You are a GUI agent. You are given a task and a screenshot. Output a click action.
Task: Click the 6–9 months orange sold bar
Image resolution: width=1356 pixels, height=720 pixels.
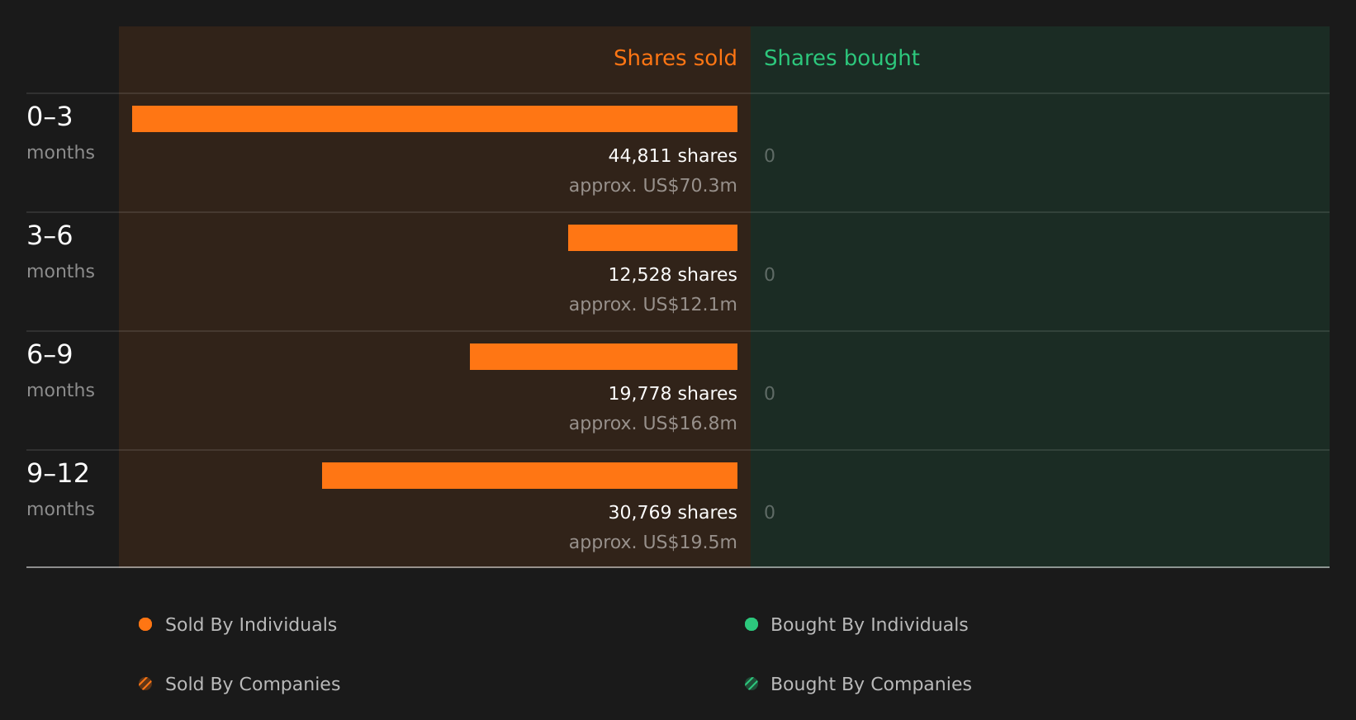point(604,357)
